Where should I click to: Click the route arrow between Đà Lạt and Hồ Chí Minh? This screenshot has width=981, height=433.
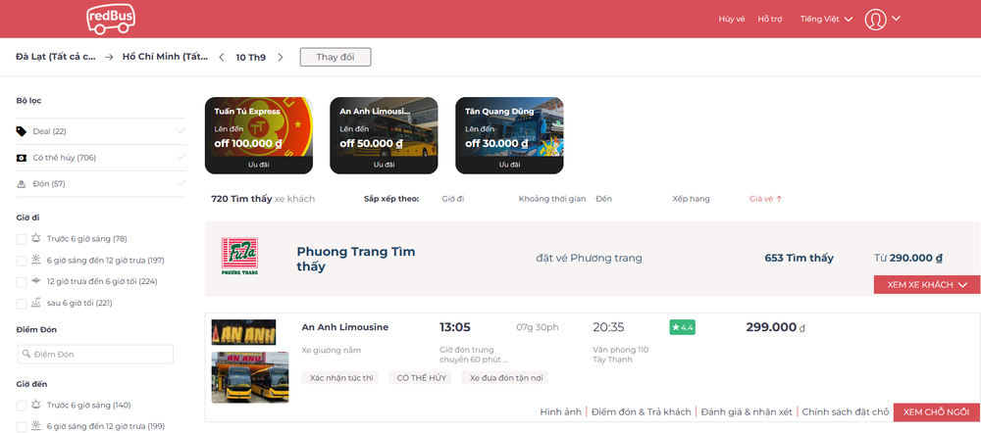pos(109,57)
